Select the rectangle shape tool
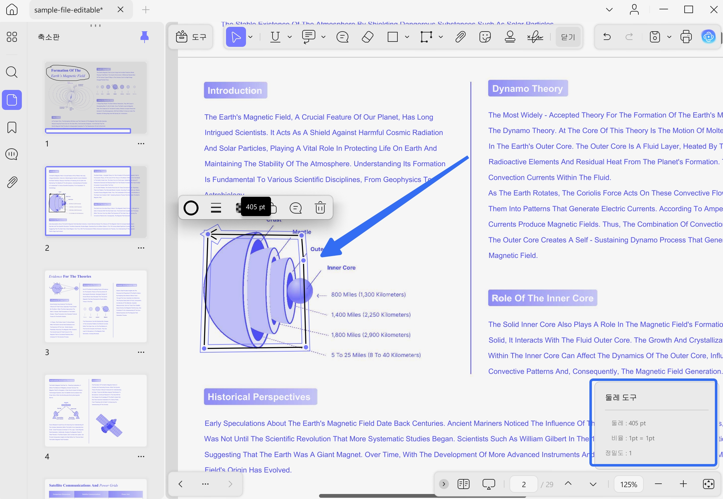This screenshot has height=499, width=723. point(393,37)
